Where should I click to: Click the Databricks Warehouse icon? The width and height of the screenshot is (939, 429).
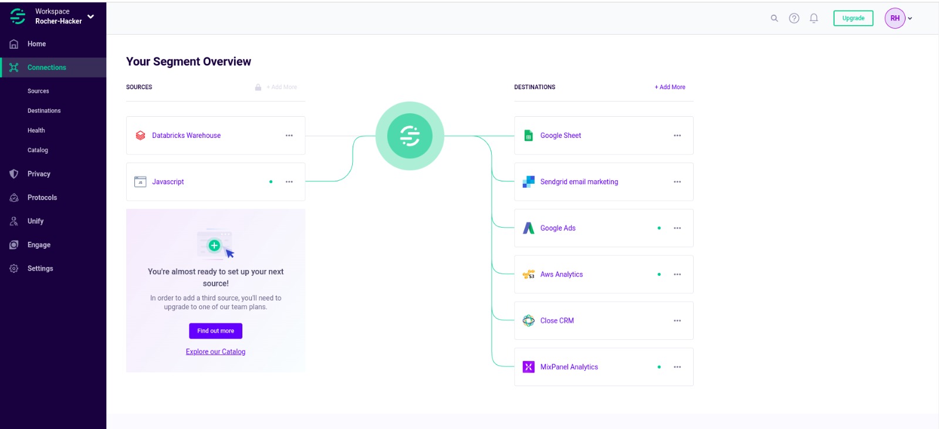coord(140,136)
